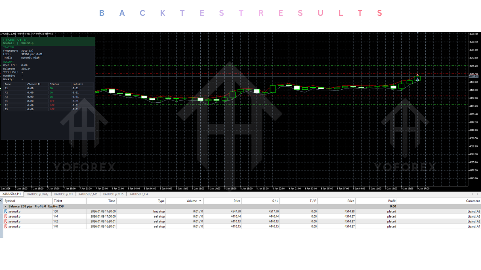Click the 4440.15 stop loss value
This screenshot has height=270, width=481.
coord(273,226)
